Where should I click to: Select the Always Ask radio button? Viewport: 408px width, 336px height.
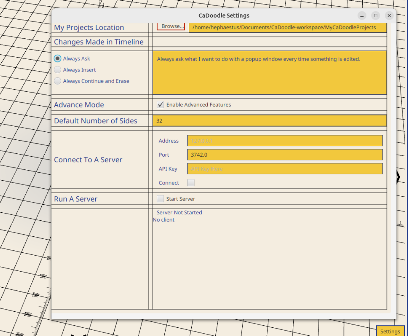pos(57,58)
